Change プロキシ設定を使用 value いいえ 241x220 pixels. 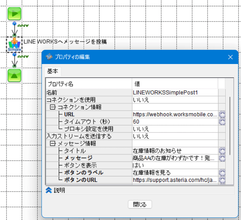[175, 129]
